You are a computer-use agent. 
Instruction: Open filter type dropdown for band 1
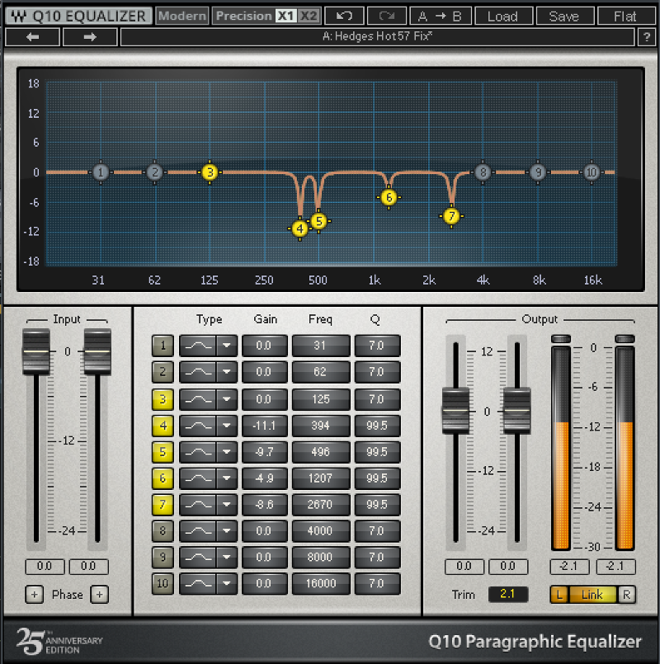tap(227, 346)
